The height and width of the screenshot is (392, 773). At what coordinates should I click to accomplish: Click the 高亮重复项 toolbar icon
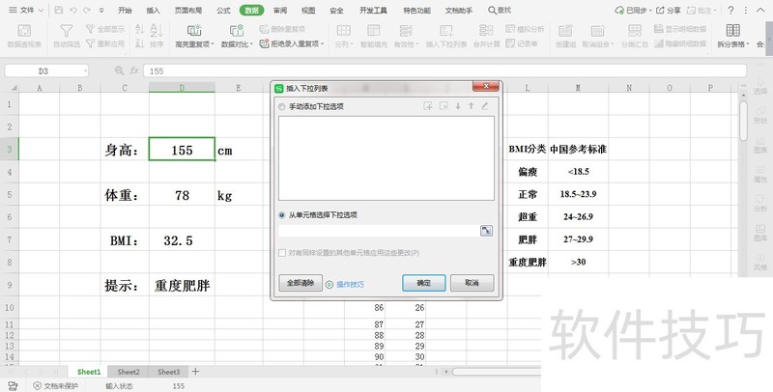click(194, 31)
